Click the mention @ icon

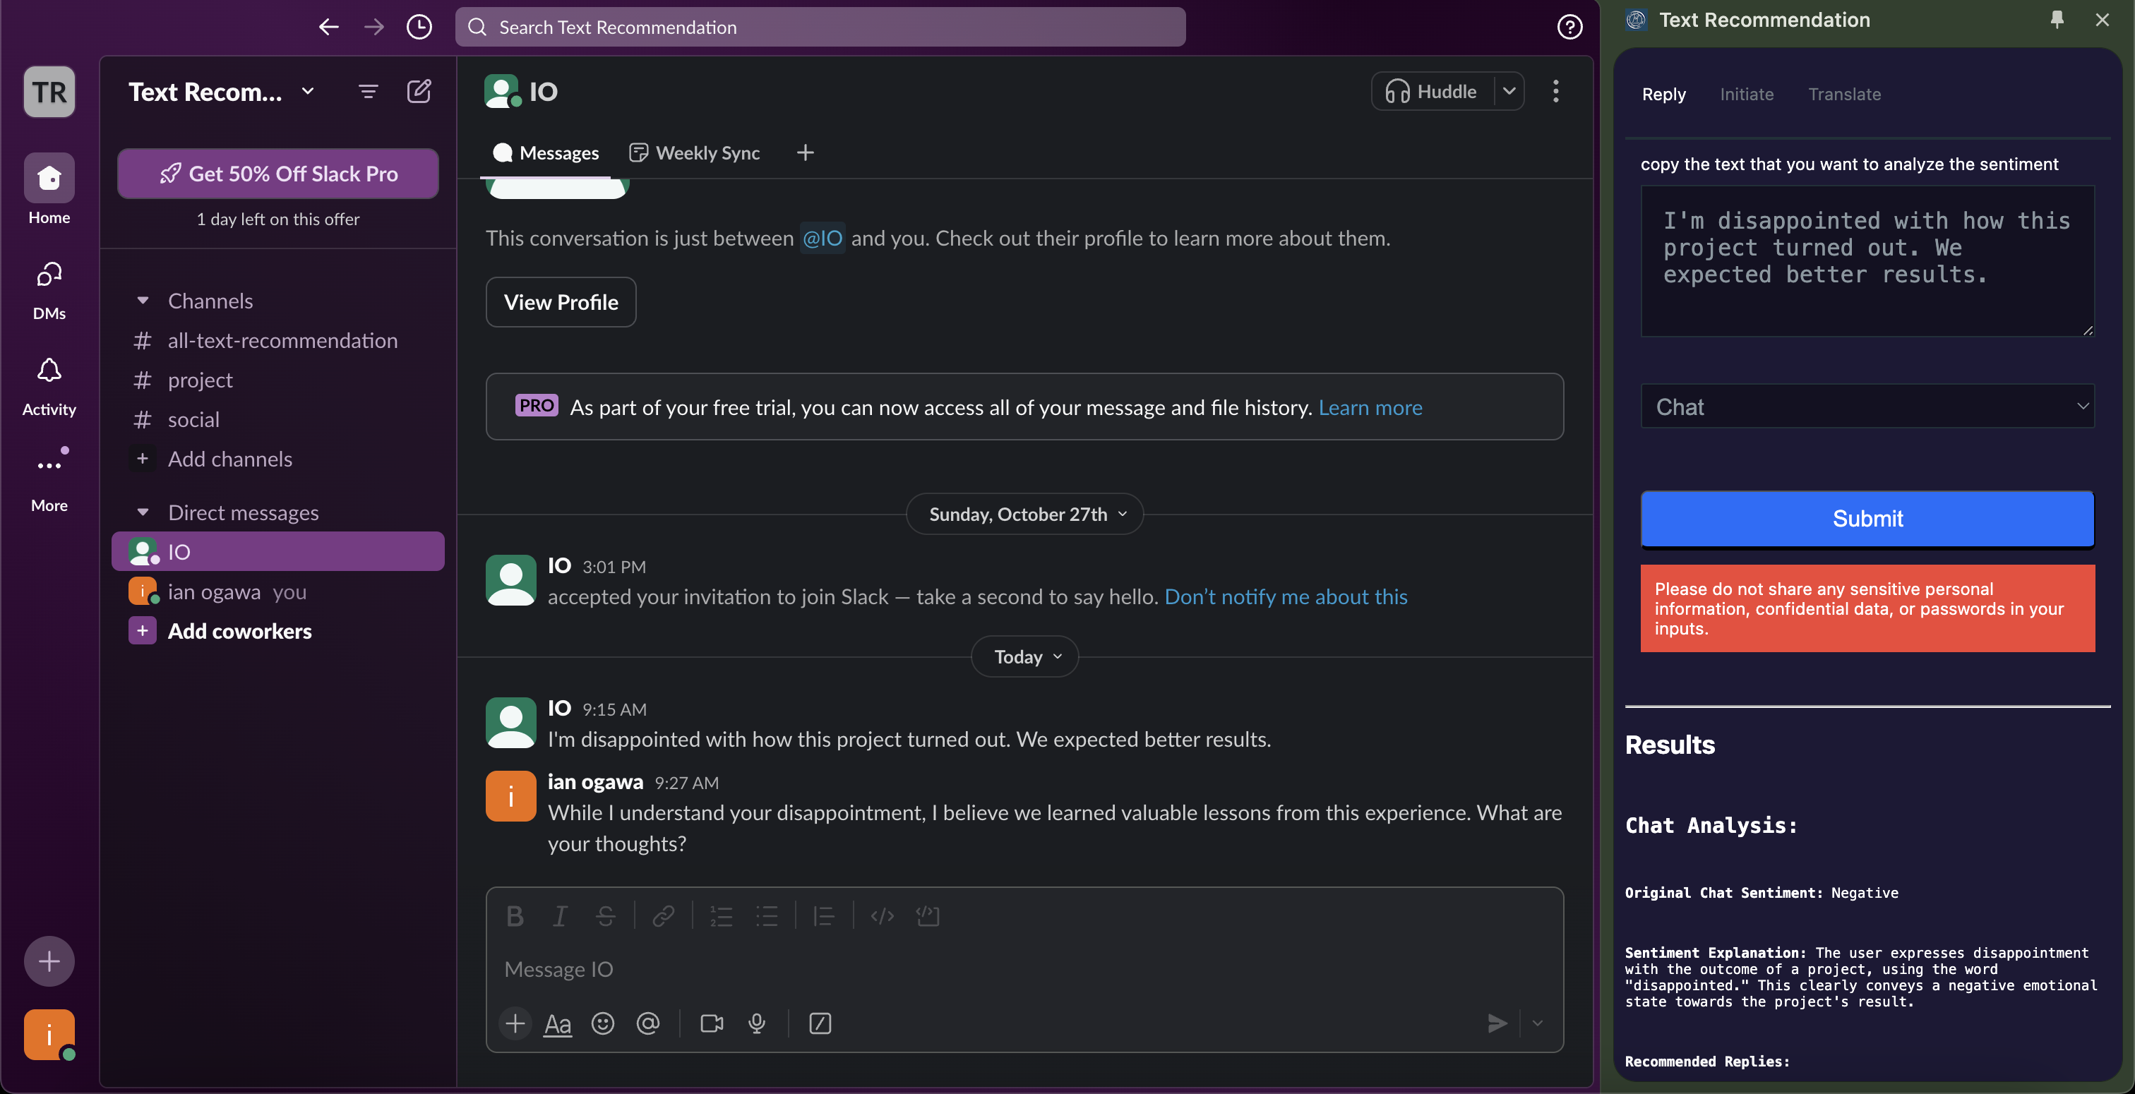647,1023
